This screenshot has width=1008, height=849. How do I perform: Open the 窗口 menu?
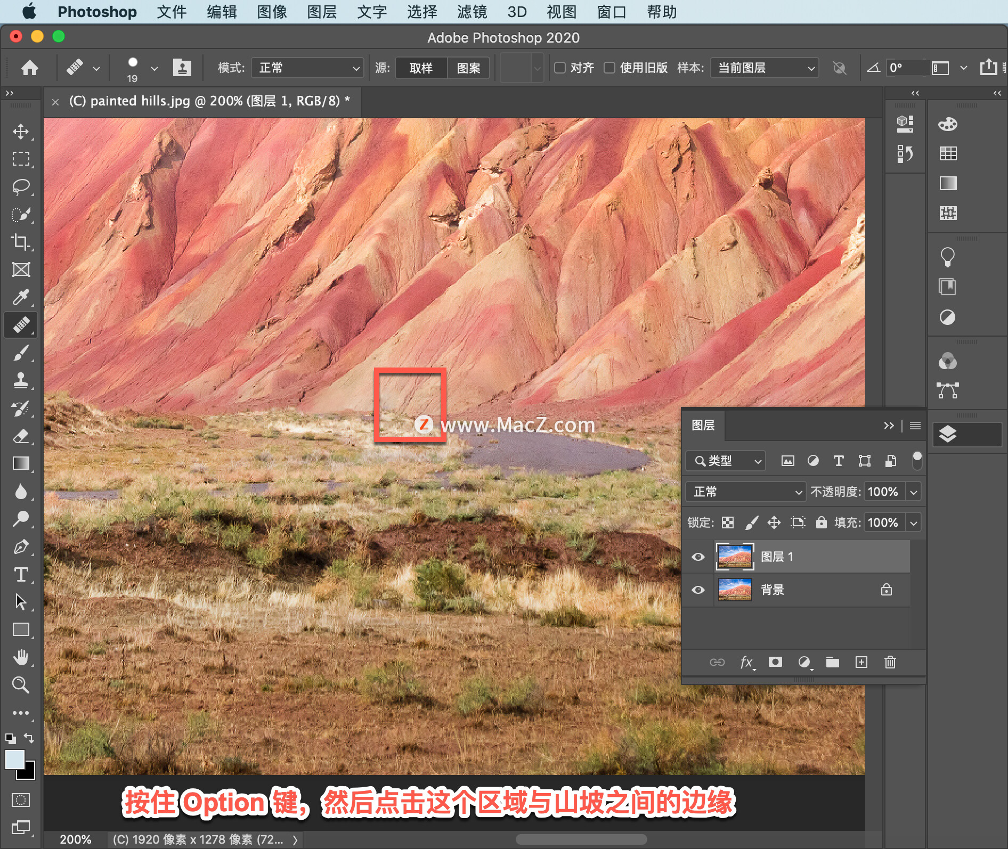[x=612, y=12]
